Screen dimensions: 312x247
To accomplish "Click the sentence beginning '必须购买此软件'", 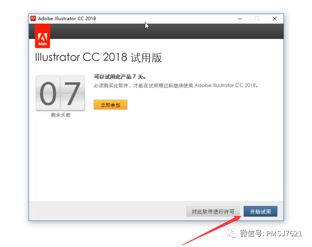I will pos(176,86).
